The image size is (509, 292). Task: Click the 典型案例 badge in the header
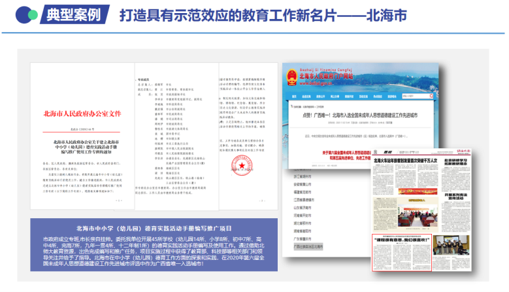click(74, 14)
